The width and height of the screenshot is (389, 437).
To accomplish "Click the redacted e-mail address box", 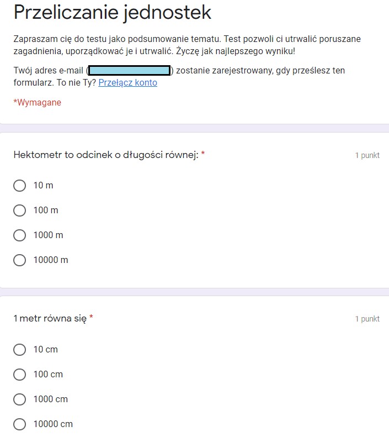I will point(129,71).
